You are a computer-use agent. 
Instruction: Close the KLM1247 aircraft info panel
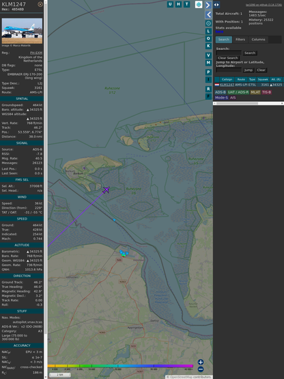click(x=40, y=4)
